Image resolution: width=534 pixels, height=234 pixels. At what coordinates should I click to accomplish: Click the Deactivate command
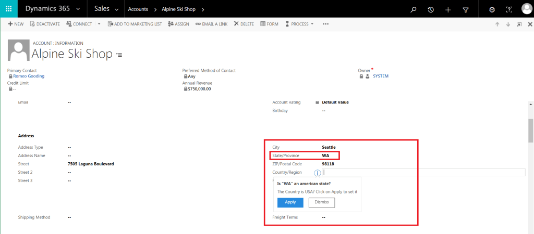tap(45, 24)
